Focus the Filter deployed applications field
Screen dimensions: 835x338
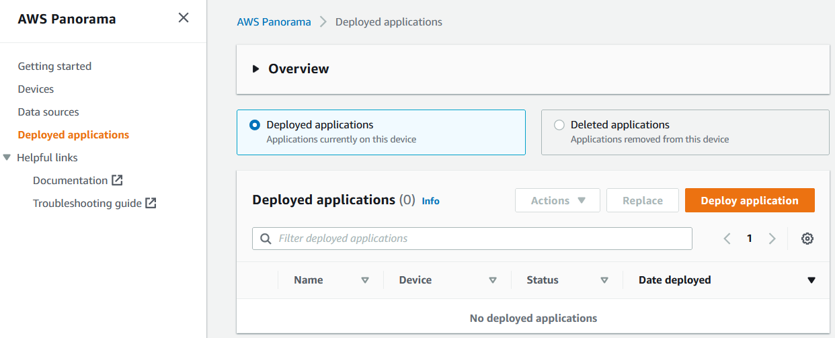[x=472, y=239]
